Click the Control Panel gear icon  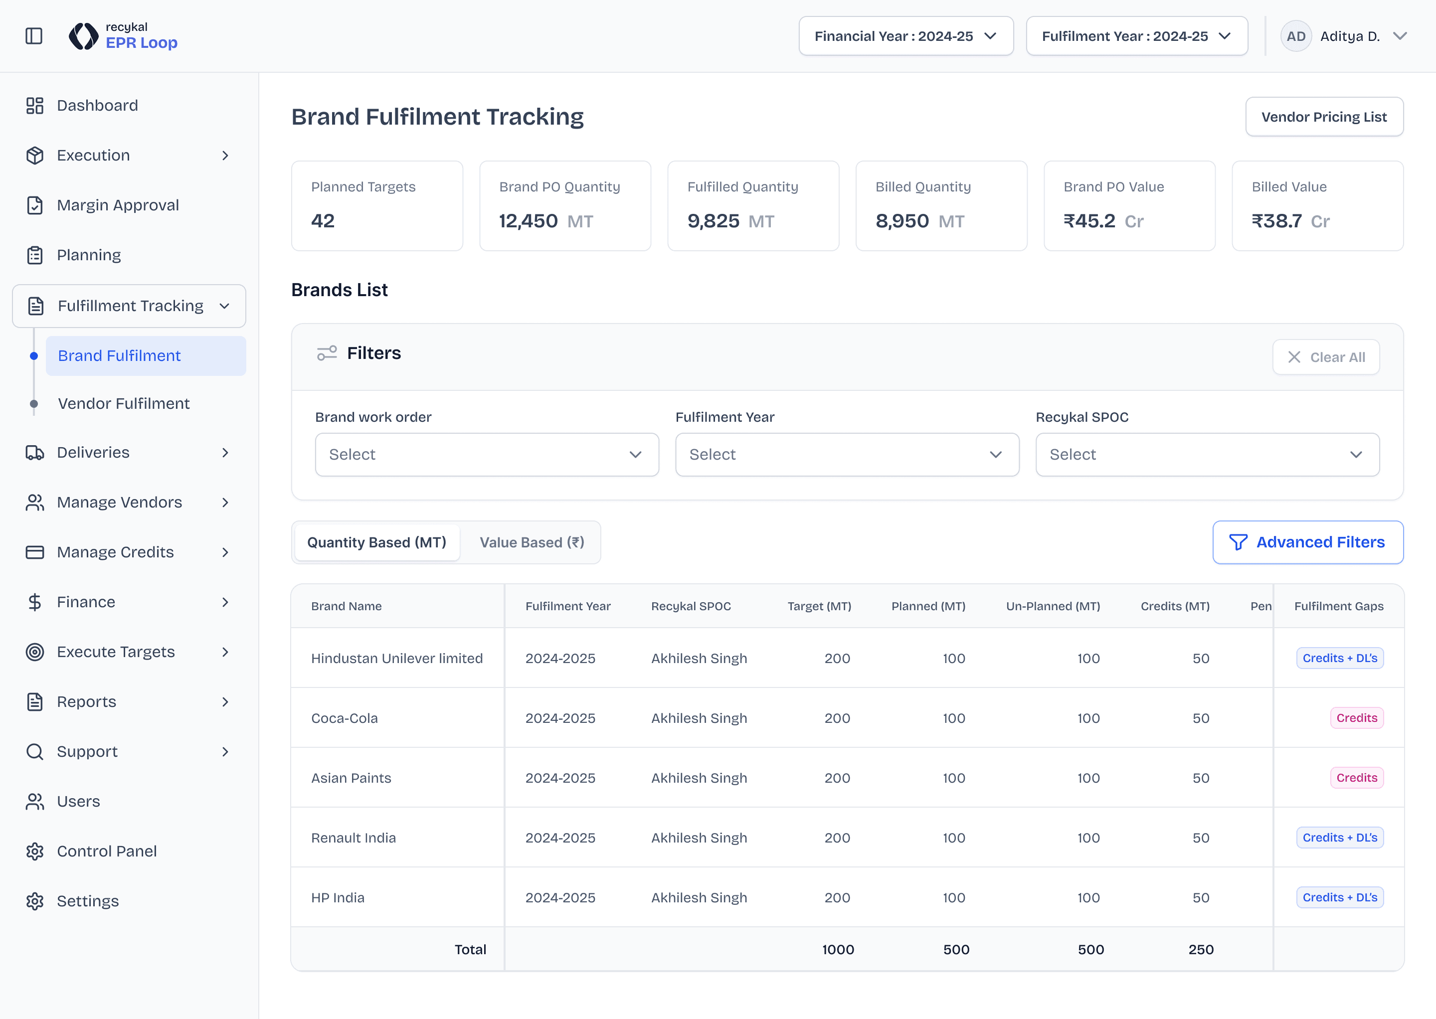point(34,851)
